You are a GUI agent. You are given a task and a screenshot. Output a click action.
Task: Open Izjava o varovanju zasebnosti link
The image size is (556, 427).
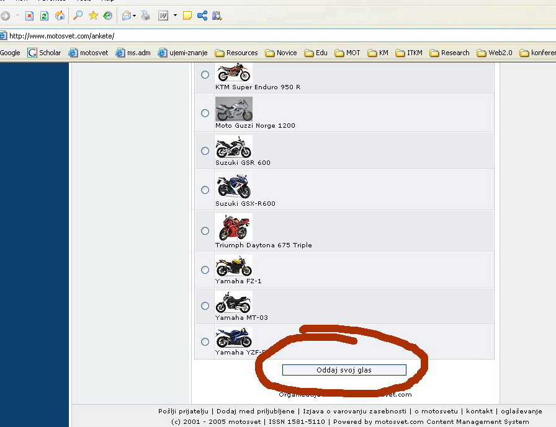click(354, 411)
